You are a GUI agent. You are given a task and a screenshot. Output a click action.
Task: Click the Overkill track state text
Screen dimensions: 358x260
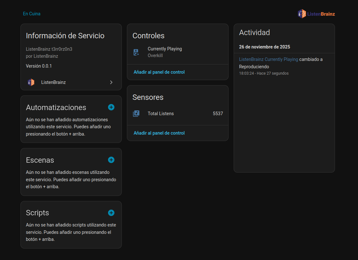point(155,56)
